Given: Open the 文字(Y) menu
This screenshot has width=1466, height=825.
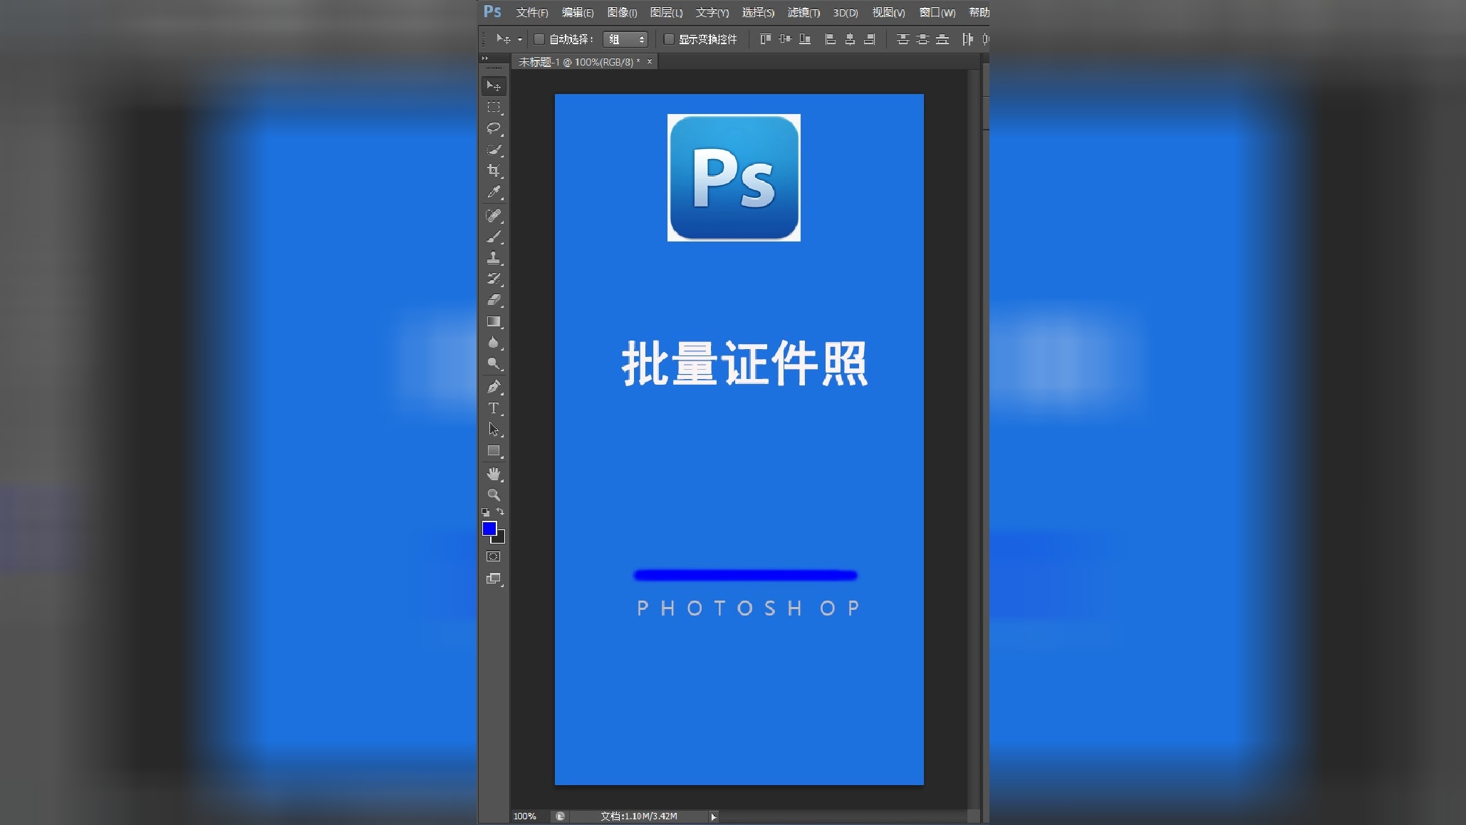Looking at the screenshot, I should pos(712,12).
